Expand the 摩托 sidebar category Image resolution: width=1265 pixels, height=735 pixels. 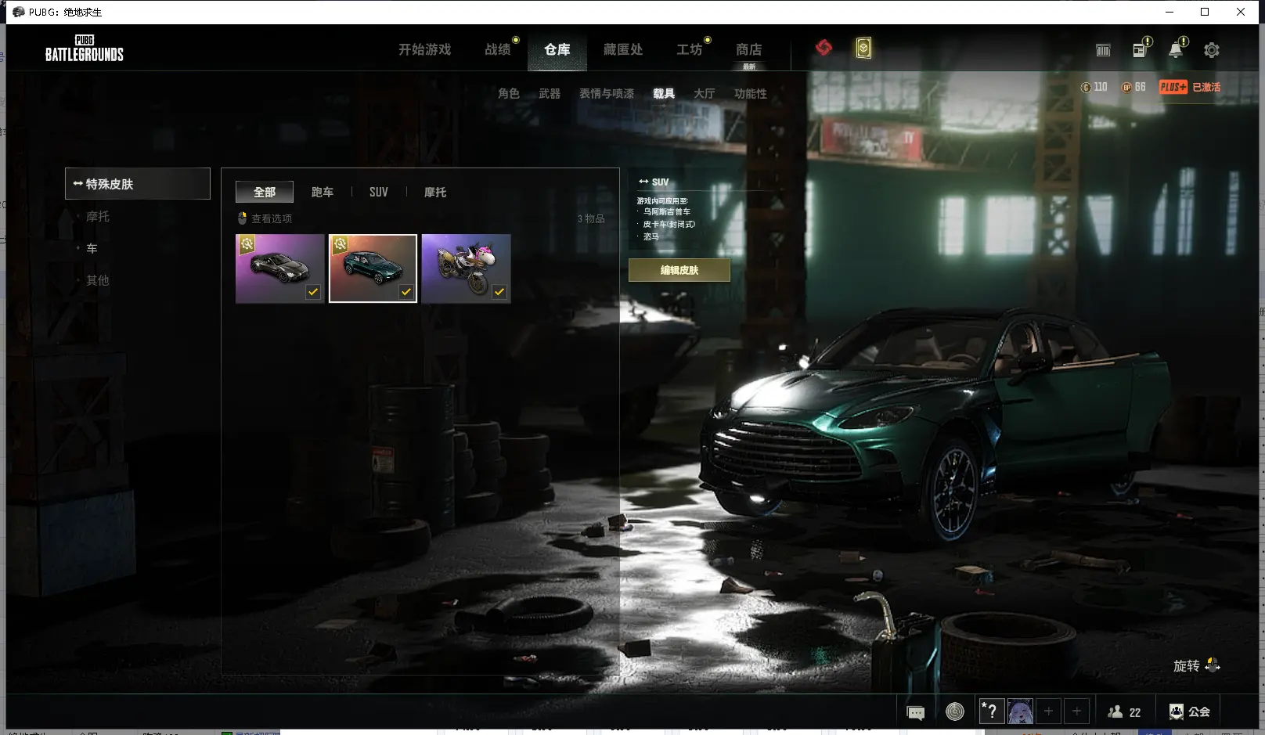click(98, 216)
